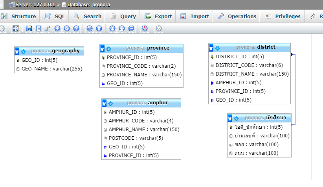
Task: Collapse นักศึกษา table with v toggle
Action: (x=230, y=118)
